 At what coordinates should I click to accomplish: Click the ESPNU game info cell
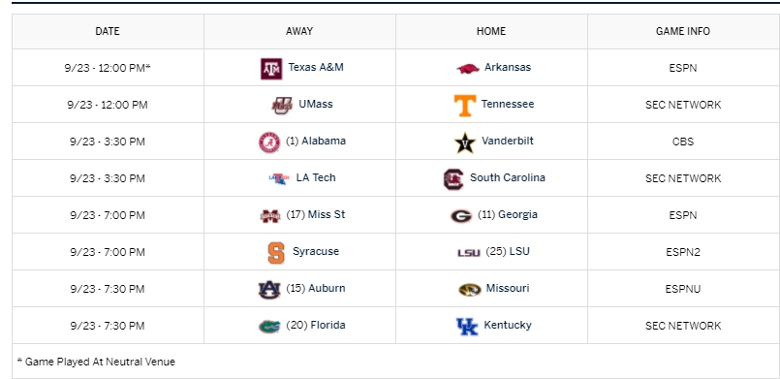tap(683, 289)
